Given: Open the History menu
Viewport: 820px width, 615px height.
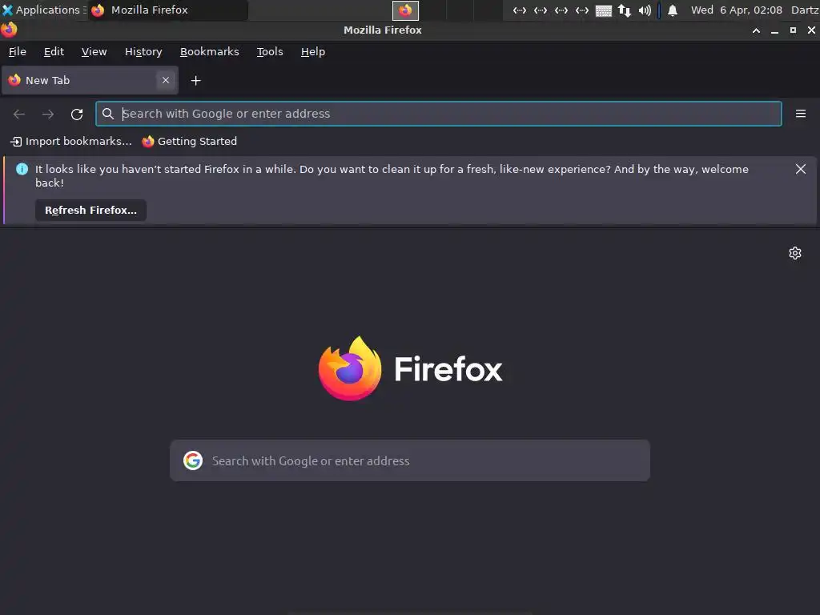Looking at the screenshot, I should point(143,52).
